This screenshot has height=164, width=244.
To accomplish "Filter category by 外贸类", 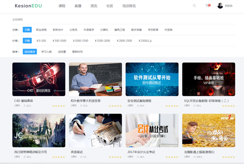I will (169, 30).
